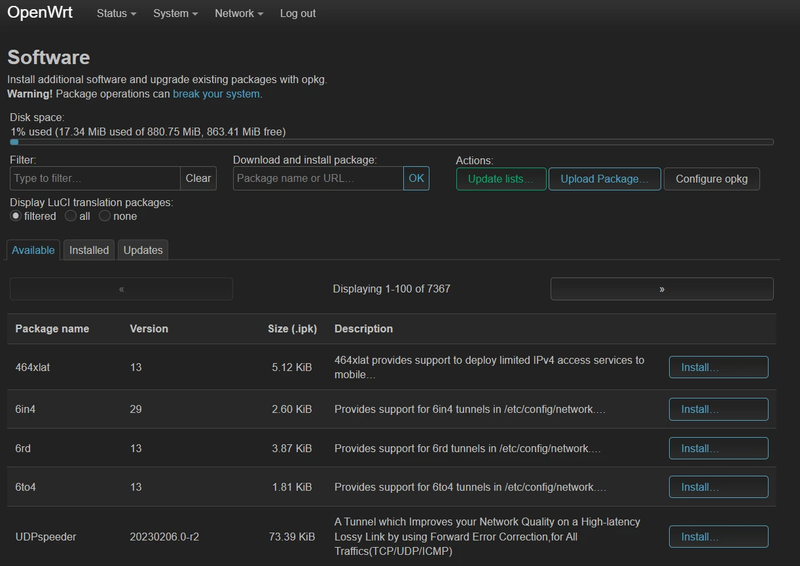
Task: Switch to the Updates tab
Action: [x=143, y=250]
